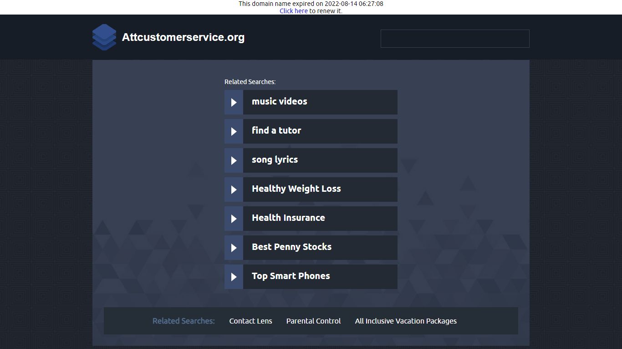The image size is (622, 349).
Task: Click the arrow icon beside Health Insurance
Action: click(234, 219)
